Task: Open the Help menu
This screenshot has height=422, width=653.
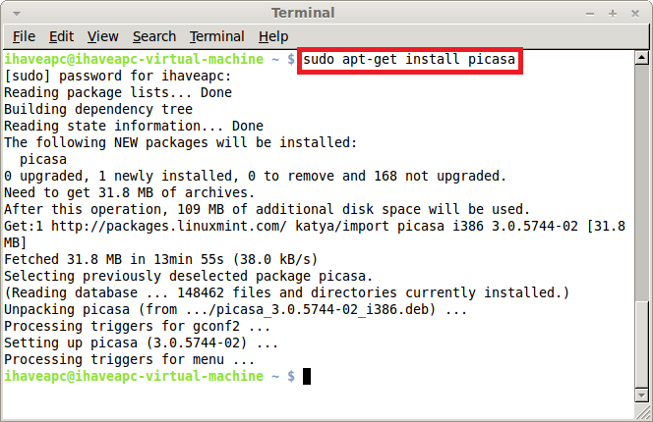Action: [273, 36]
